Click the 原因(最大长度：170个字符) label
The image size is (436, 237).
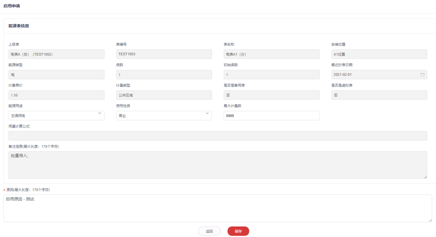coord(28,190)
